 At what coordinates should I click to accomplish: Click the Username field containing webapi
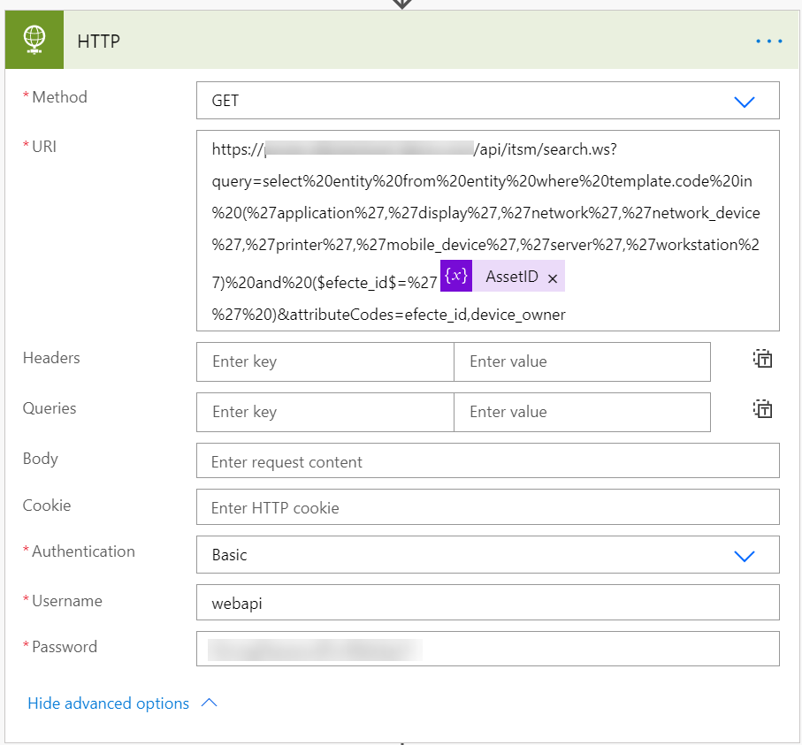487,603
